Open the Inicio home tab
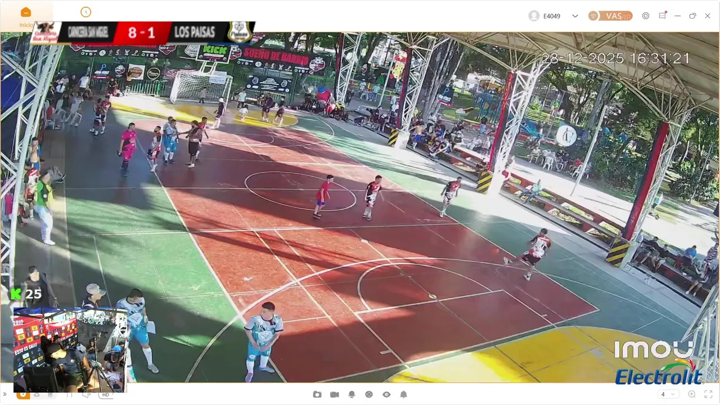The height and width of the screenshot is (405, 720). pos(26,16)
